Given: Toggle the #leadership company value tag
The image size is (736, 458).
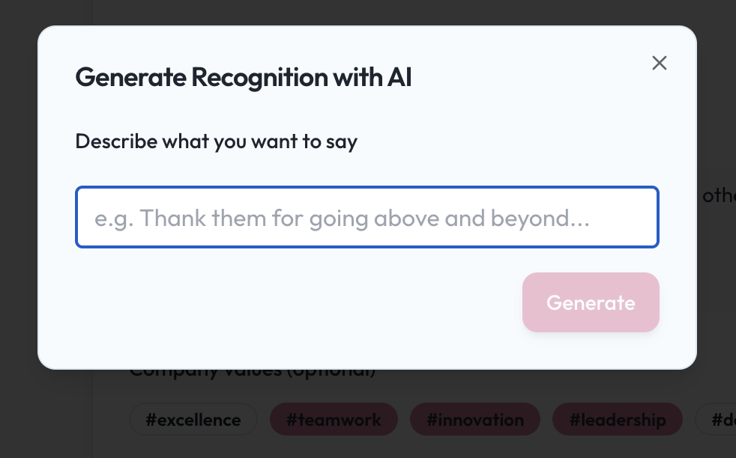Looking at the screenshot, I should pyautogui.click(x=617, y=420).
